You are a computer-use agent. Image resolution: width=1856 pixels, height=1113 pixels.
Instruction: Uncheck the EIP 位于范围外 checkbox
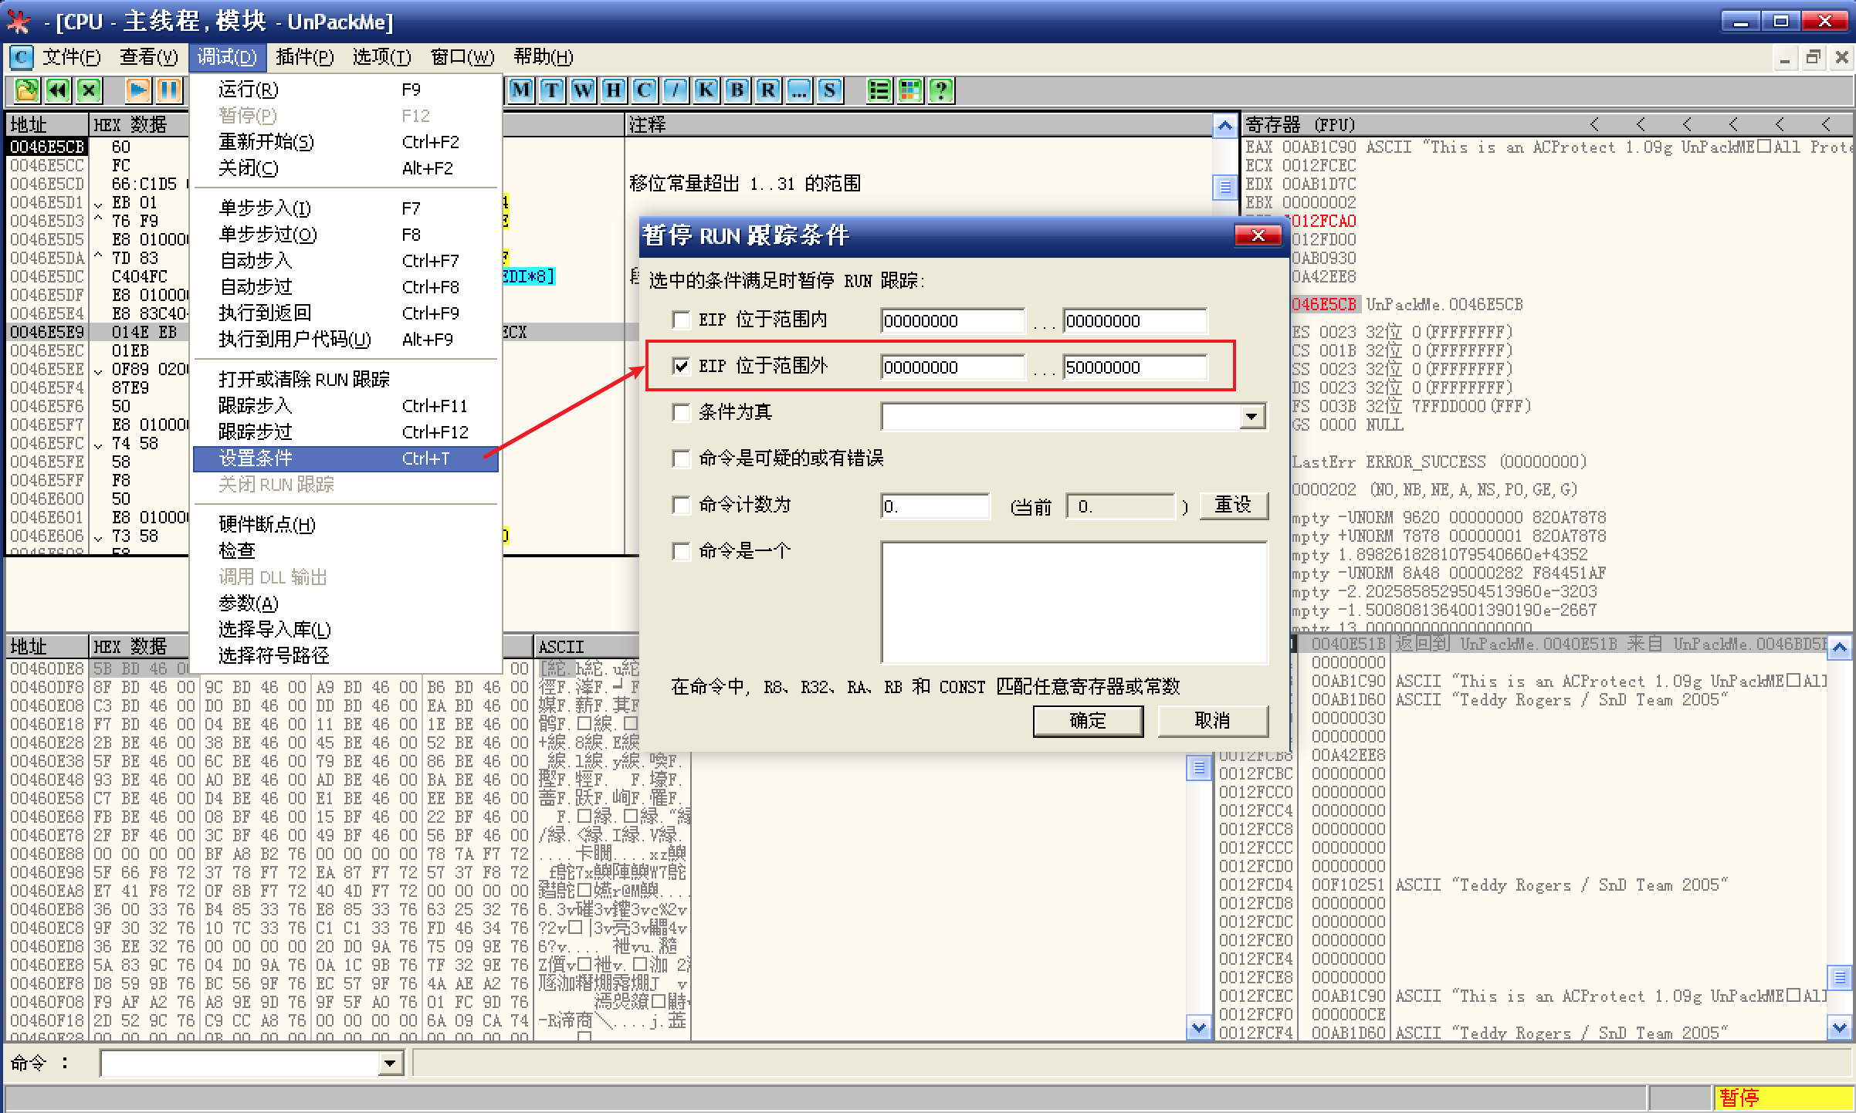(681, 366)
